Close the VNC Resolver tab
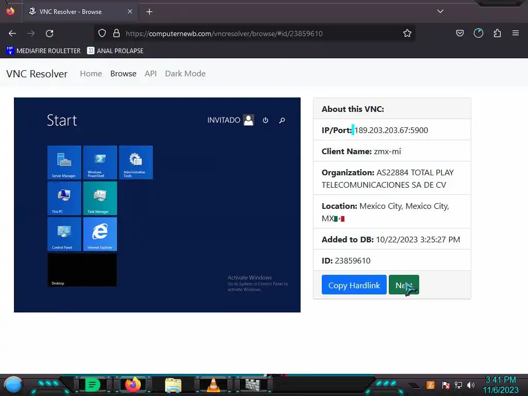 tap(130, 11)
